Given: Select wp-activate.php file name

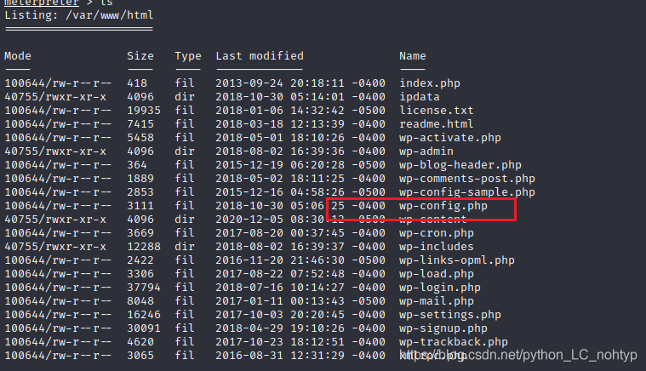Looking at the screenshot, I should (450, 138).
